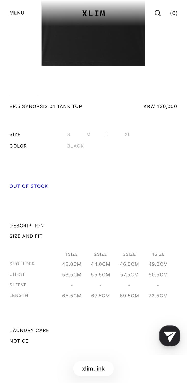Open the search magnifier icon
This screenshot has height=383, width=187.
158,13
